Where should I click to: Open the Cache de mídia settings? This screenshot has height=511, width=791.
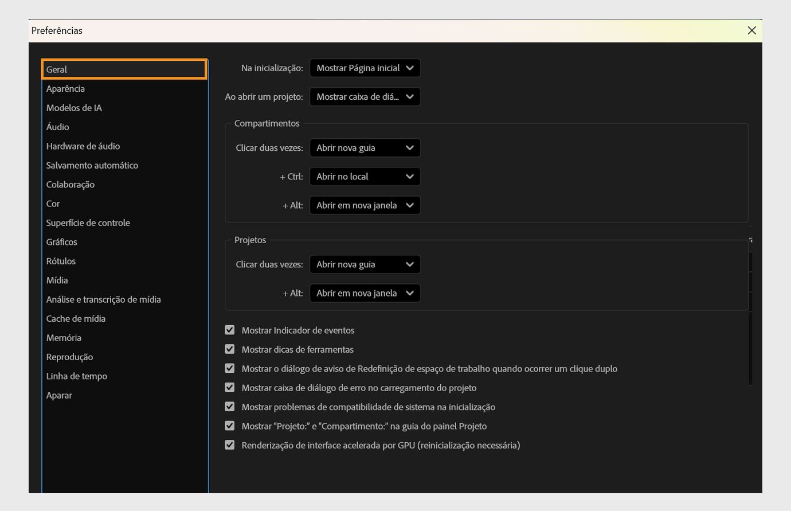(76, 318)
